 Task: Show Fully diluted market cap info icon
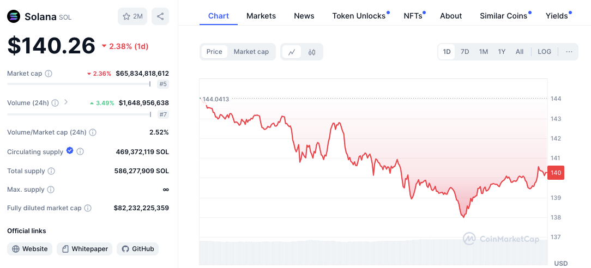(88, 208)
